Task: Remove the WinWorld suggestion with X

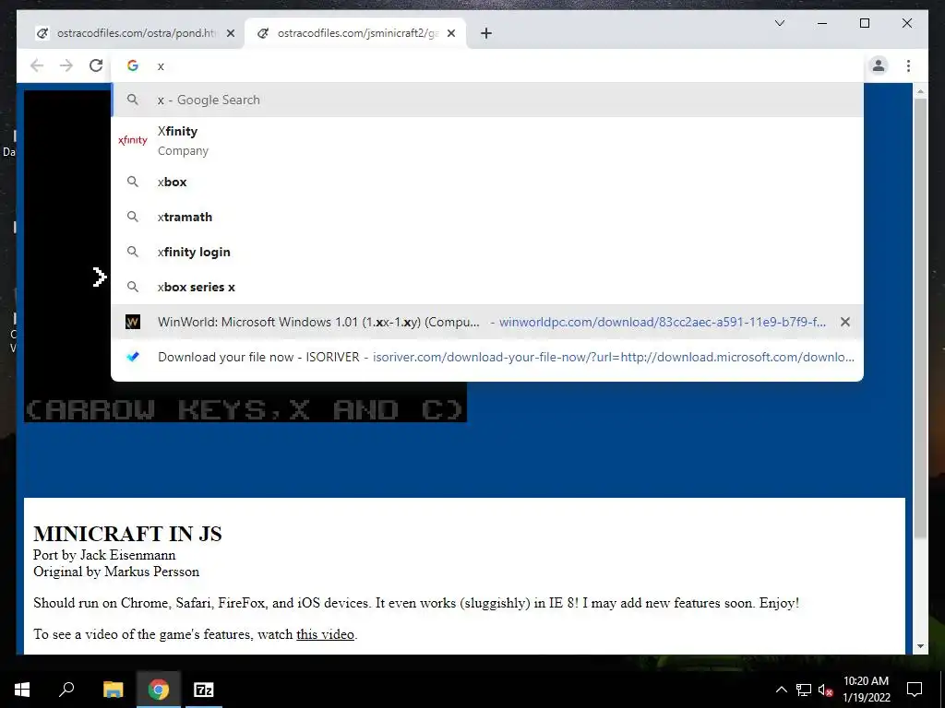Action: coord(845,322)
